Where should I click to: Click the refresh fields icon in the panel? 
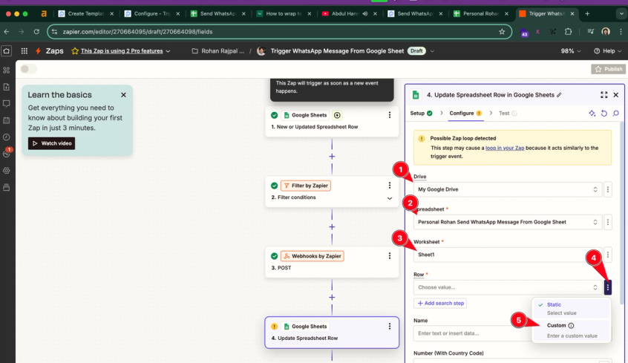(x=604, y=114)
